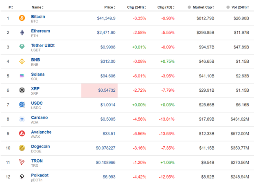Click the Dogecoin logo icon
The height and width of the screenshot is (183, 254).
click(22, 148)
